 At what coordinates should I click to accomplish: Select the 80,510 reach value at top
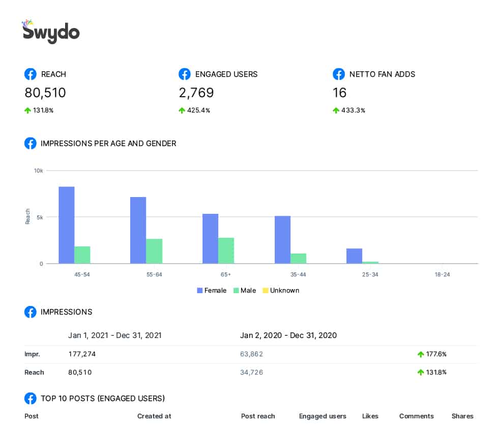pos(45,93)
